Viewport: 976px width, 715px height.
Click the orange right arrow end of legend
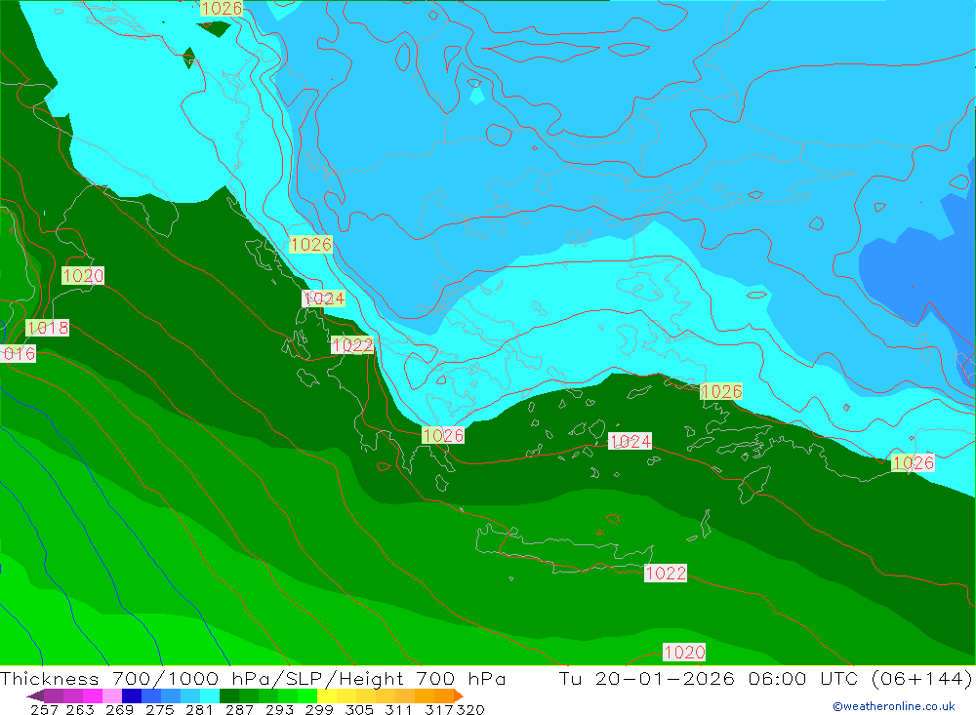click(458, 695)
